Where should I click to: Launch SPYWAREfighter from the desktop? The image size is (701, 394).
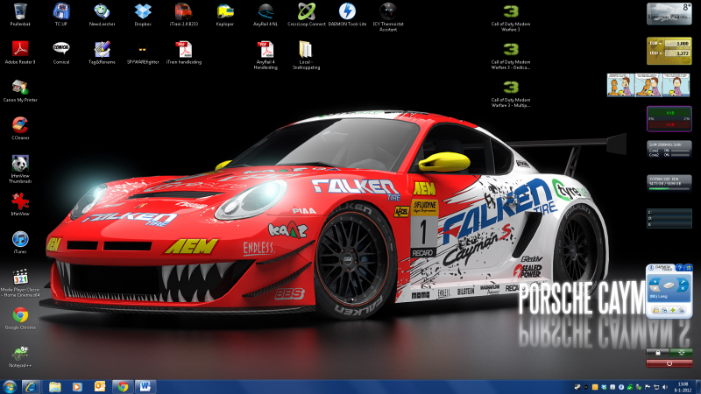point(143,53)
